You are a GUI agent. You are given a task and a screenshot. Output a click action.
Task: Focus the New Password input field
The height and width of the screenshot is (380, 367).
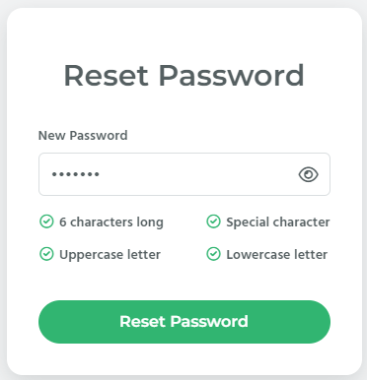184,174
